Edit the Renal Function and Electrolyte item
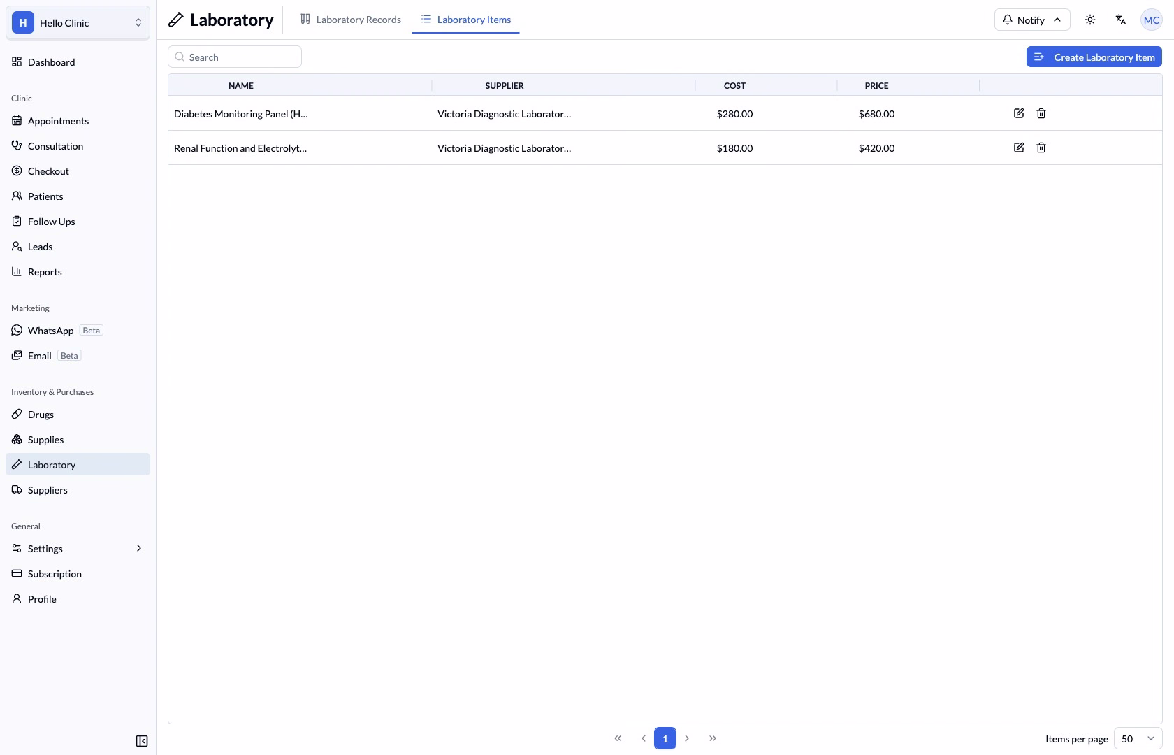 [x=1019, y=148]
